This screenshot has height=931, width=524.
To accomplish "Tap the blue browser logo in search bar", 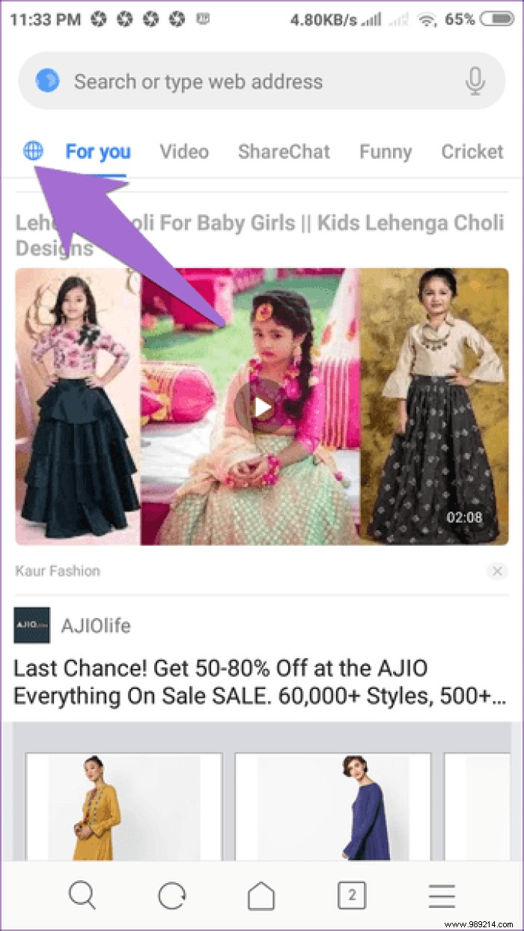I will 47,80.
